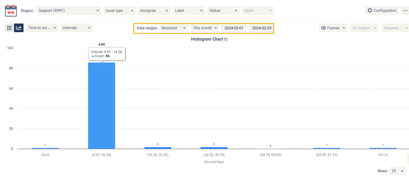Click the Rows: label
This screenshot has height=177, width=409.
click(382, 171)
